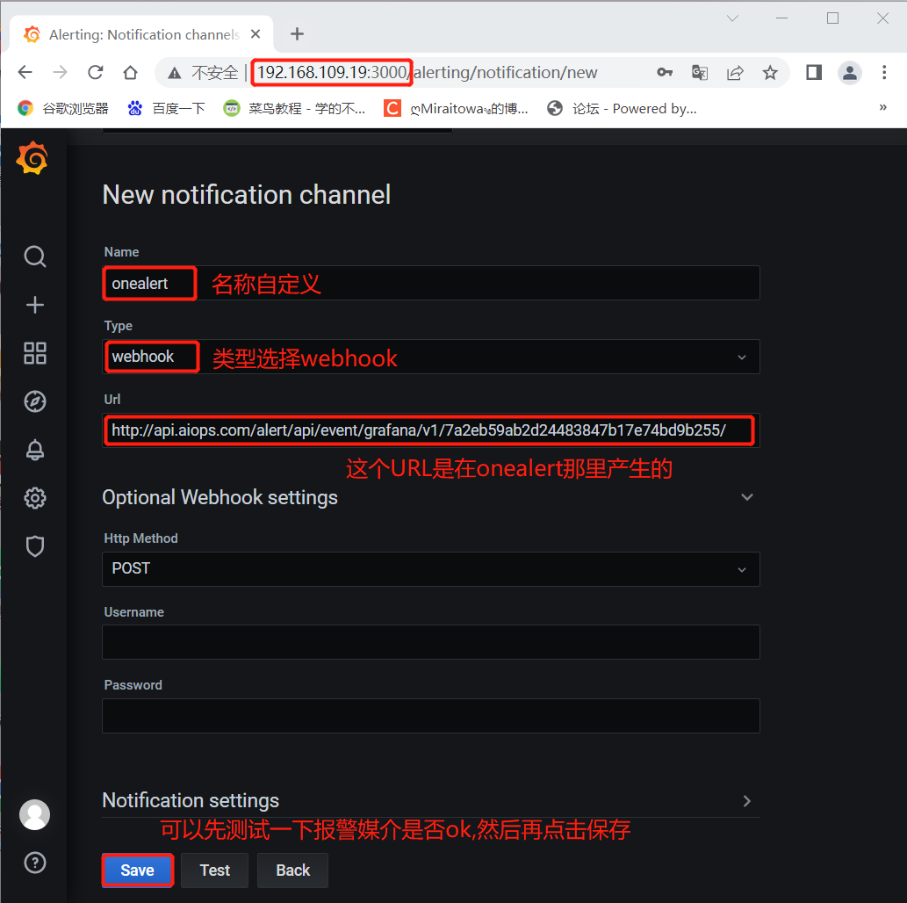Click into the Username input field
Screen dimensions: 907x903
pos(431,642)
